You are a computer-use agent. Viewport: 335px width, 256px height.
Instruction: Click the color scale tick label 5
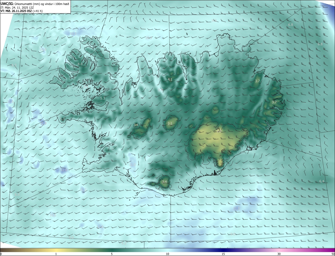click(112, 254)
